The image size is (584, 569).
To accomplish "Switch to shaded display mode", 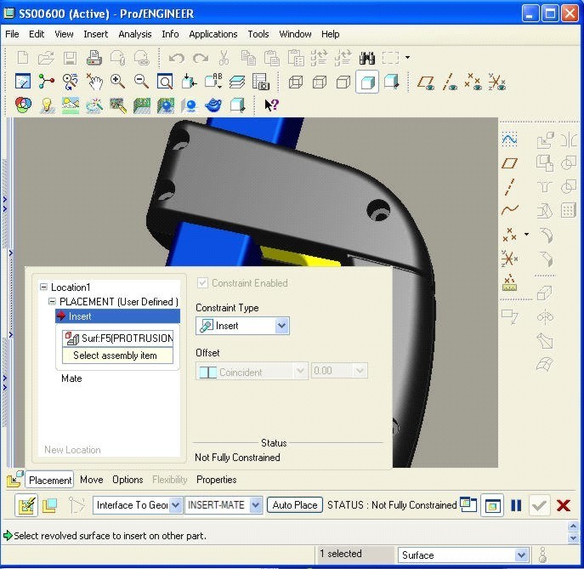I will 367,82.
